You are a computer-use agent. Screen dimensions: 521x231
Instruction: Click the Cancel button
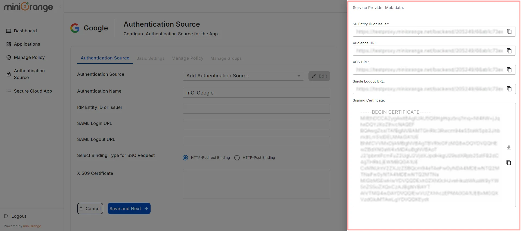pyautogui.click(x=90, y=208)
